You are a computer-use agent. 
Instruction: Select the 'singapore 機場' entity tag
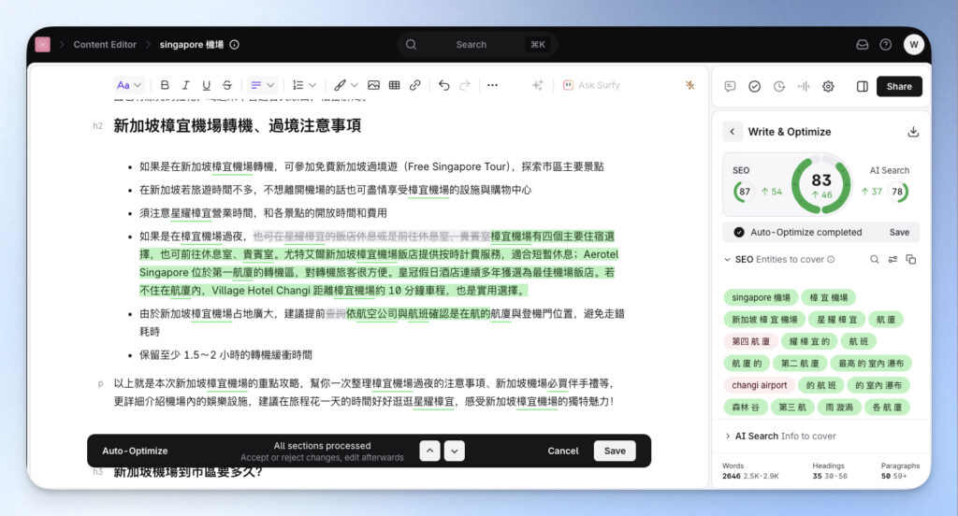click(x=761, y=297)
